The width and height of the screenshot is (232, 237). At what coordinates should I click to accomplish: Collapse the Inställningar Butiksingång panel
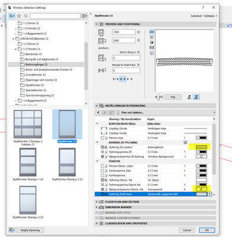(96, 105)
